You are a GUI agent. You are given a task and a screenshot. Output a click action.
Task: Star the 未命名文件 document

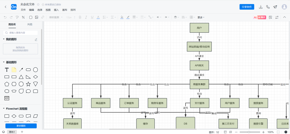(x=38, y=5)
